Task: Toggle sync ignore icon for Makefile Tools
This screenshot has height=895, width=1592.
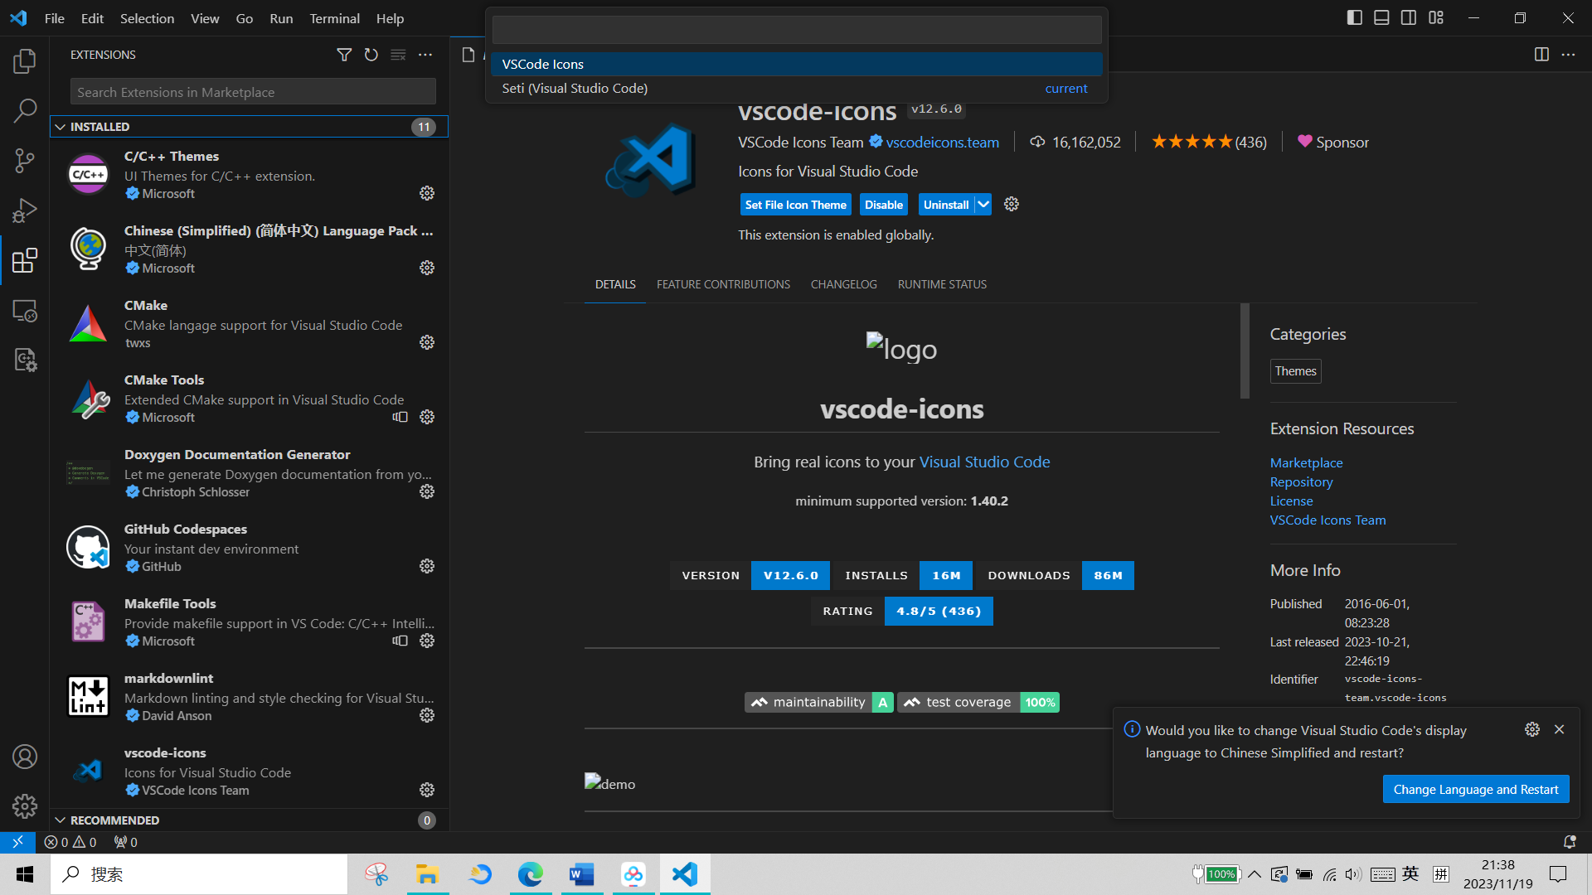Action: coord(400,641)
